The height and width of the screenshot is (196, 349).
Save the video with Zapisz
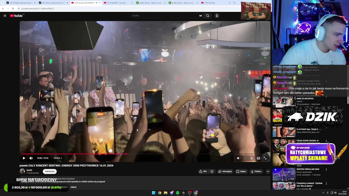[x=241, y=171]
